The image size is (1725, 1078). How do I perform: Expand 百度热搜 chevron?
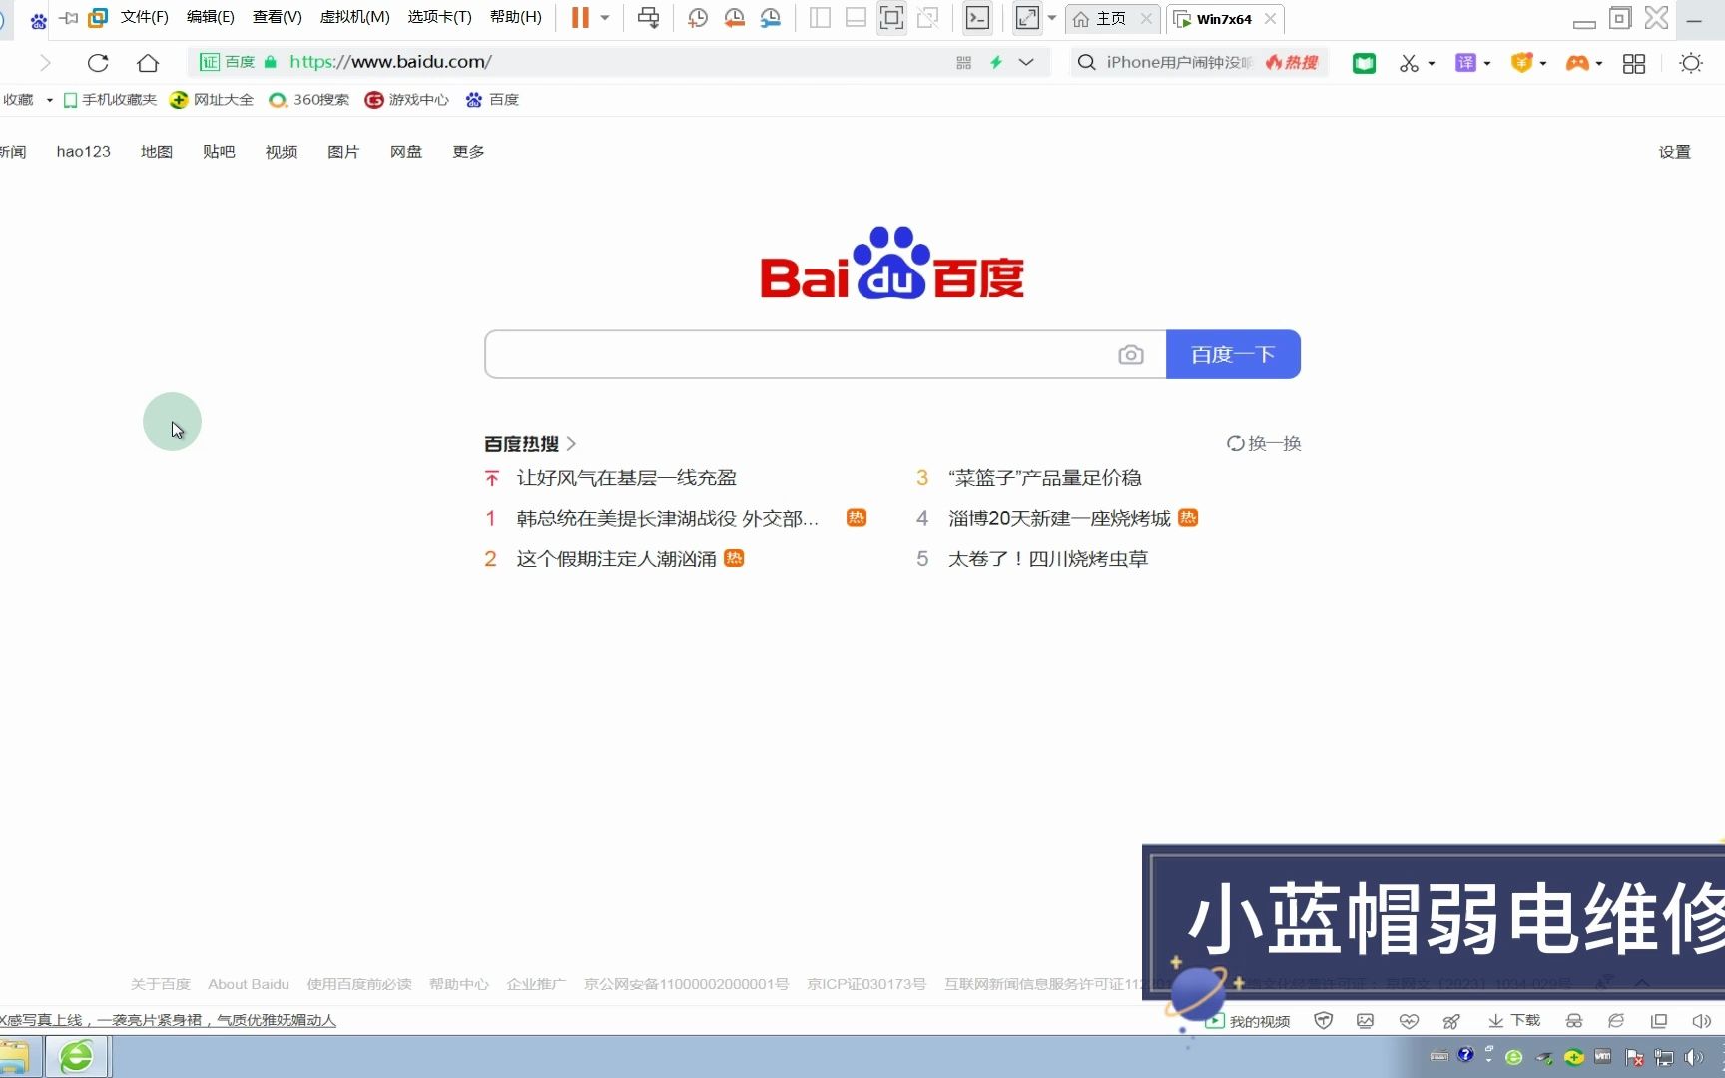(x=571, y=443)
